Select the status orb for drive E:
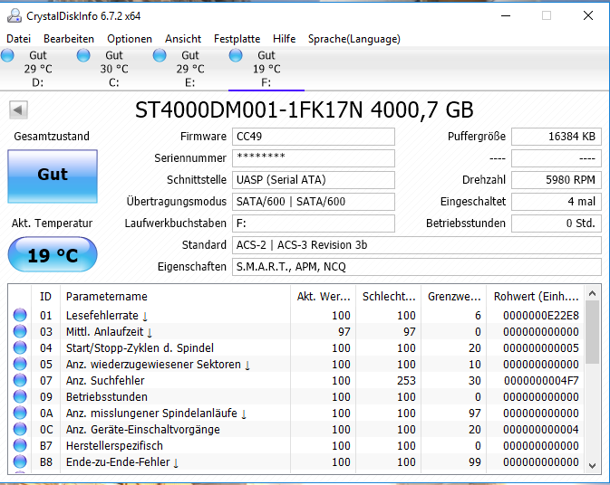 point(160,55)
